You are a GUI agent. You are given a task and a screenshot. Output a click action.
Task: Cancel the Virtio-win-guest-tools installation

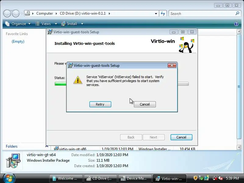point(181,137)
